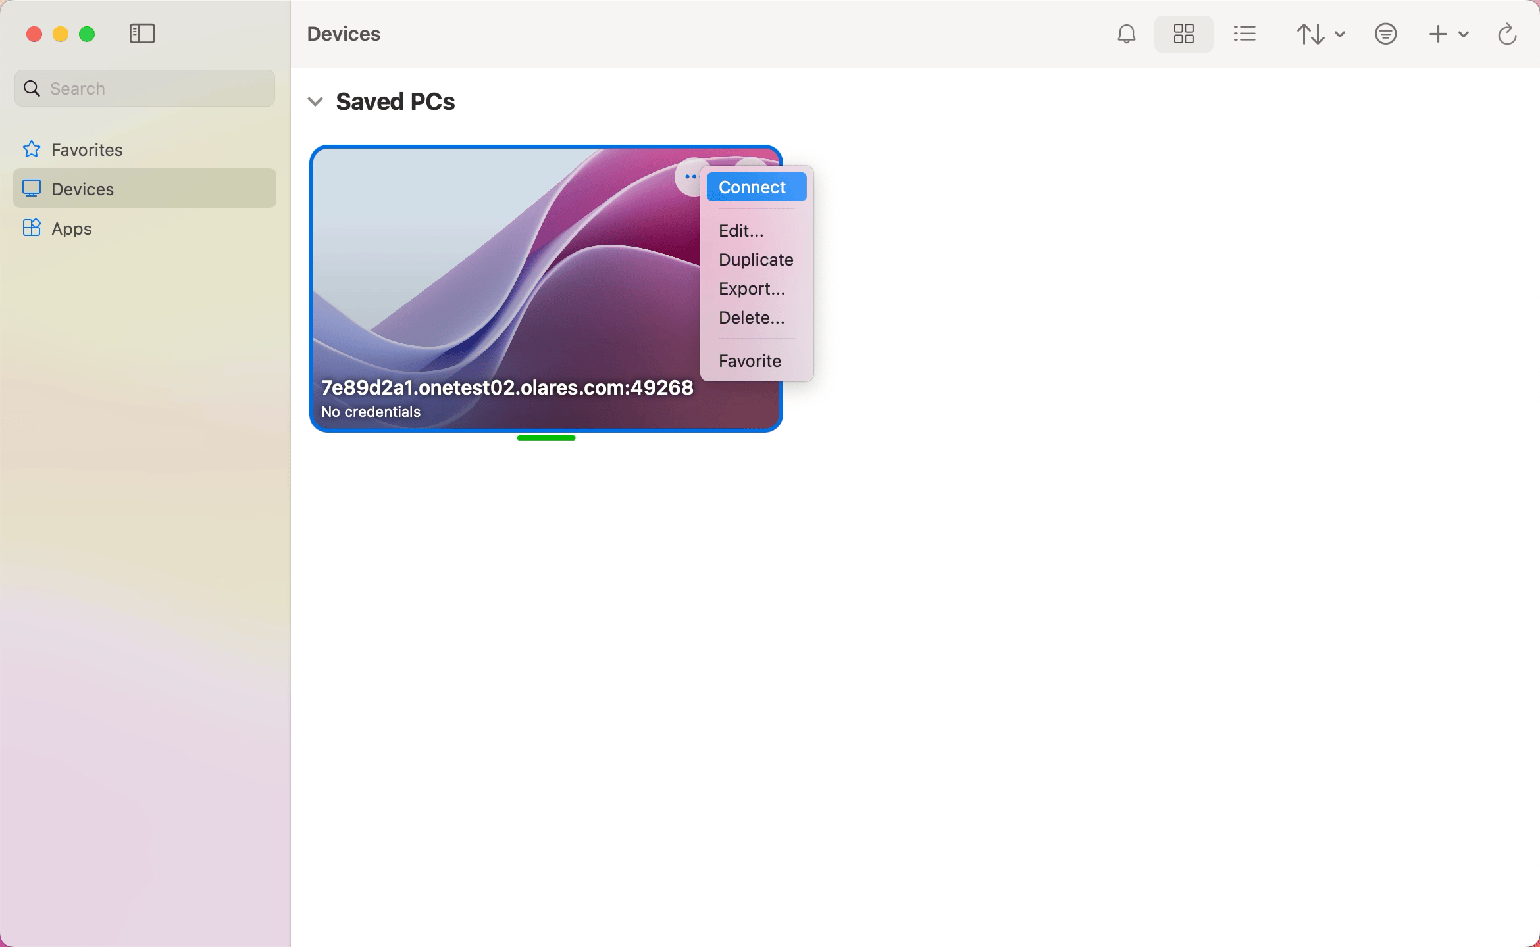Viewport: 1540px width, 947px height.
Task: Toggle the sidebar visibility
Action: [141, 33]
